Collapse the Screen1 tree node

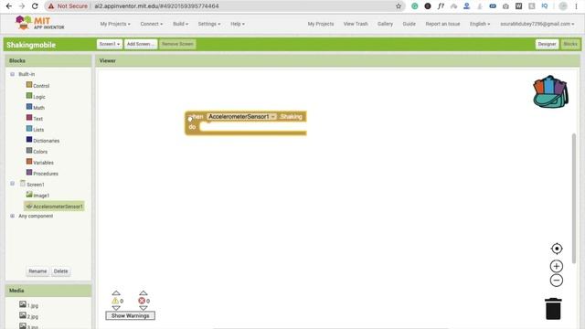pyautogui.click(x=12, y=184)
